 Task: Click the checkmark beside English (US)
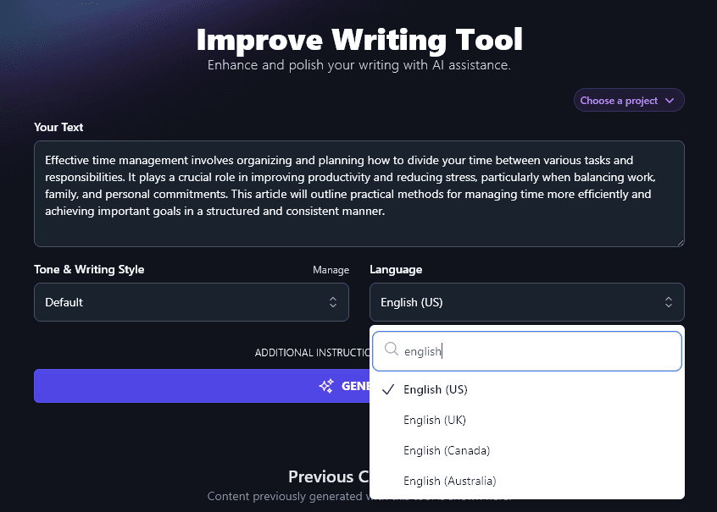[x=387, y=389]
